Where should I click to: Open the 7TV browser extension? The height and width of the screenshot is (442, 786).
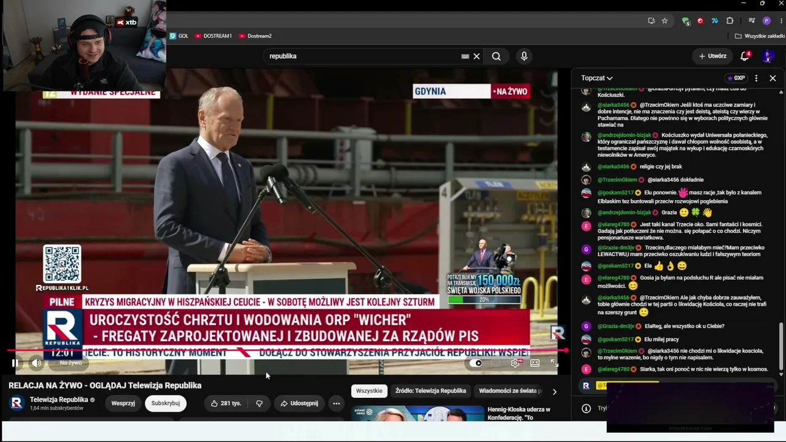(x=715, y=20)
